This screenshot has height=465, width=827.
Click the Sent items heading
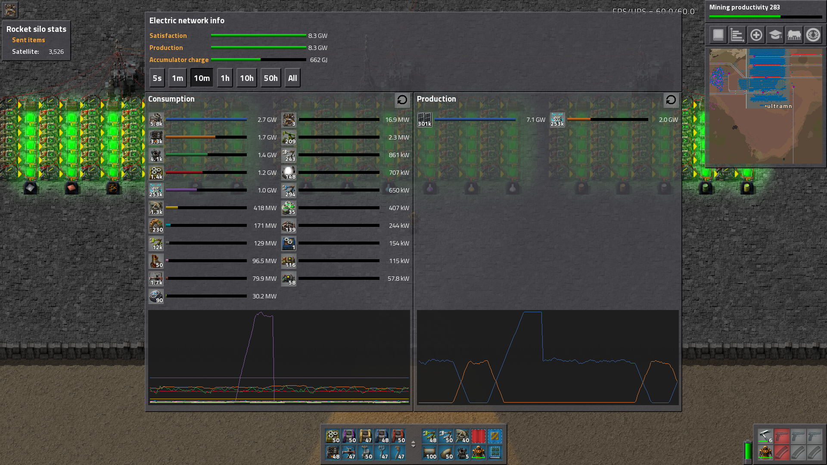pos(28,40)
